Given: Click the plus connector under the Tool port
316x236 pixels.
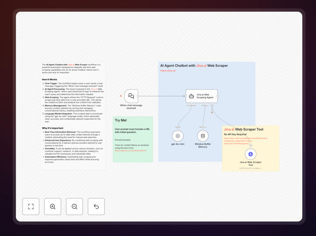Looking at the screenshot, I should coord(212,112).
